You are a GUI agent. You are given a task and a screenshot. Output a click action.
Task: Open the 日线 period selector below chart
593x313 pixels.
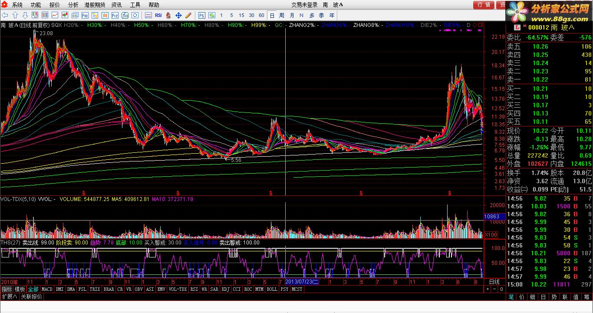pyautogui.click(x=494, y=282)
